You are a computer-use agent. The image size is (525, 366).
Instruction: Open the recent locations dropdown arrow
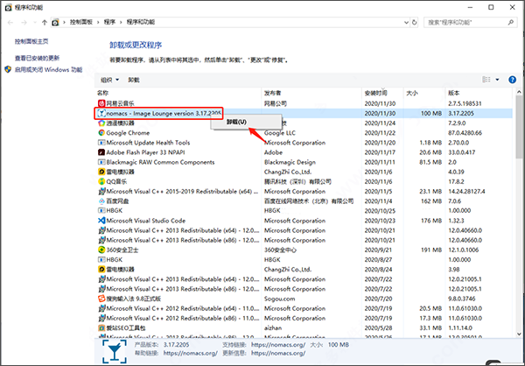tap(35, 23)
